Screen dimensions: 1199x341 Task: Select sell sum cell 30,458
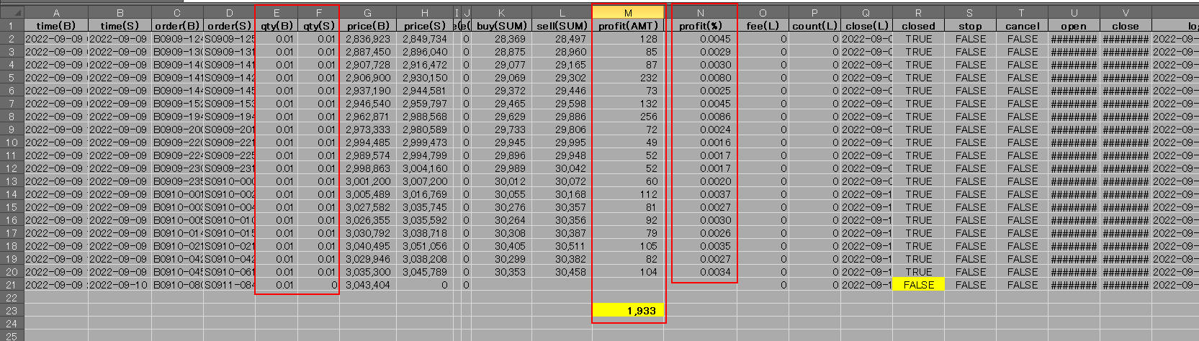pyautogui.click(x=562, y=272)
